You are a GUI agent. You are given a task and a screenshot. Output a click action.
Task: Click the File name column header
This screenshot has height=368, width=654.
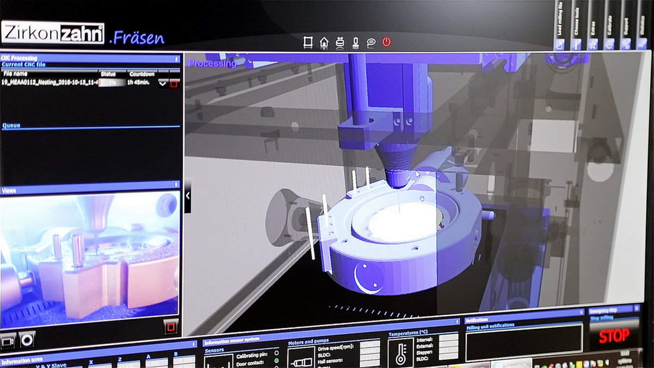click(x=15, y=73)
